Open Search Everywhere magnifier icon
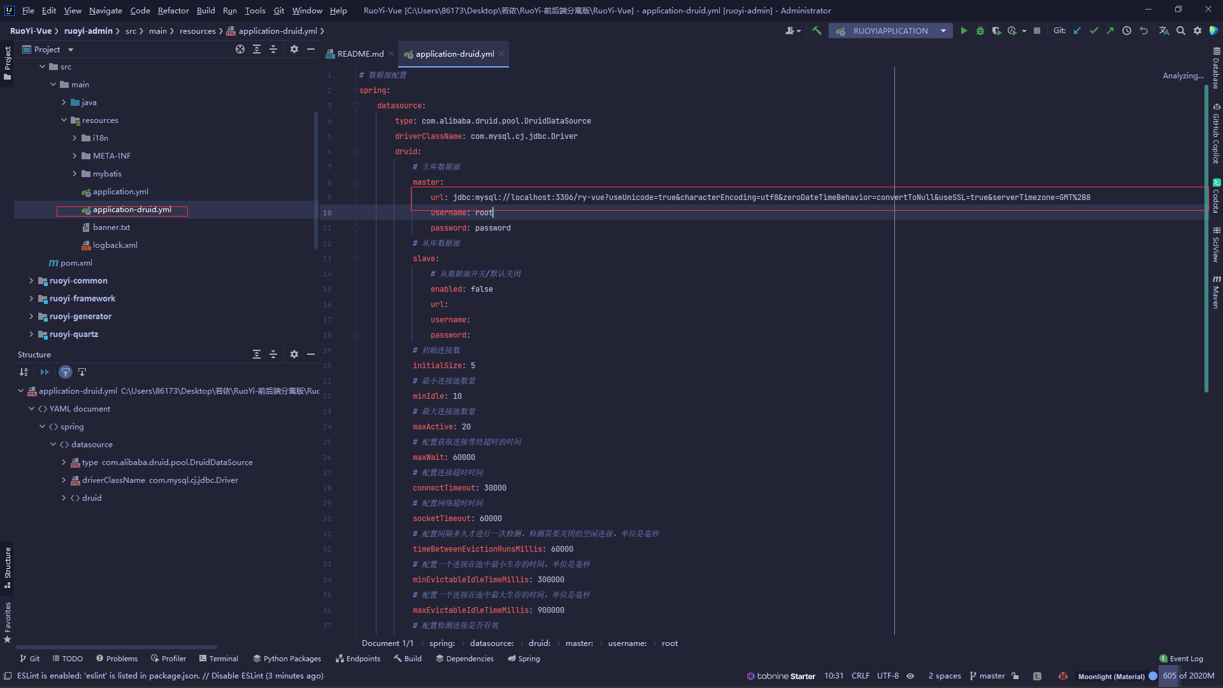This screenshot has width=1223, height=688. click(1181, 31)
